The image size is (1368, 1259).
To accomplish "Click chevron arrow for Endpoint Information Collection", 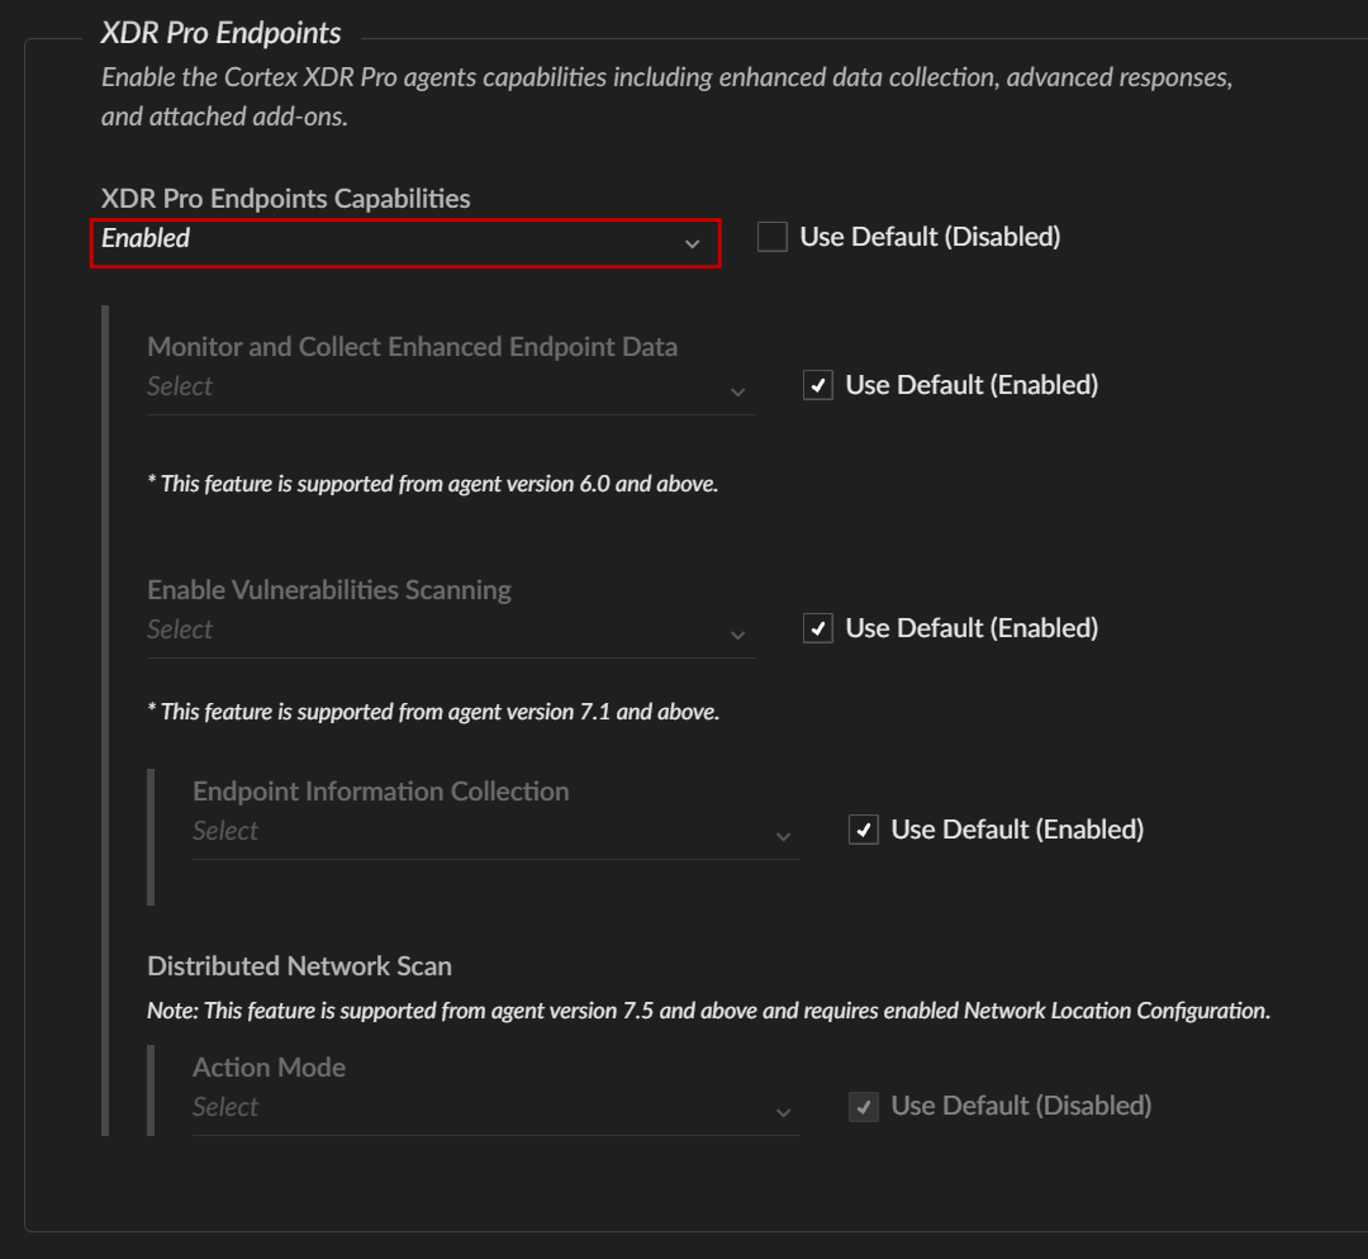I will click(x=783, y=836).
